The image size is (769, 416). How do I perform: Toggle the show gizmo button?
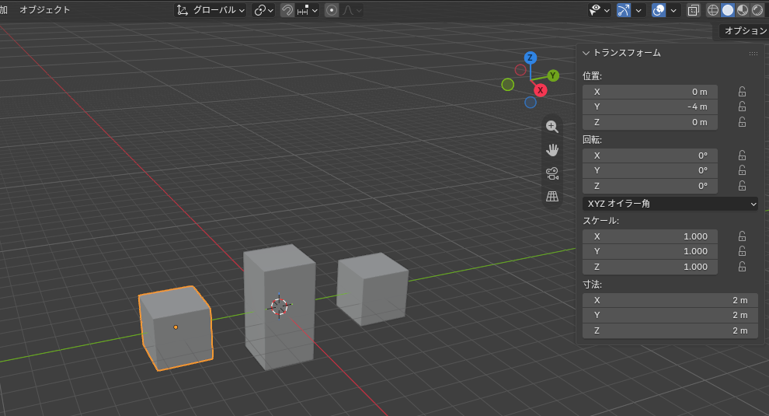623,10
